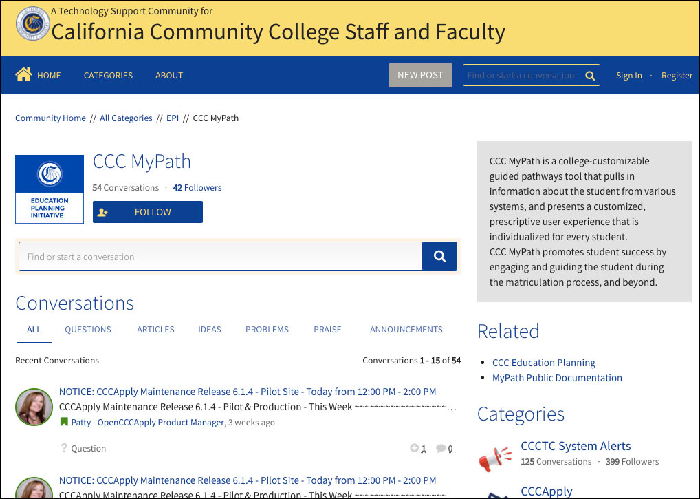
Task: Switch to the QUESTIONS tab
Action: pyautogui.click(x=87, y=330)
